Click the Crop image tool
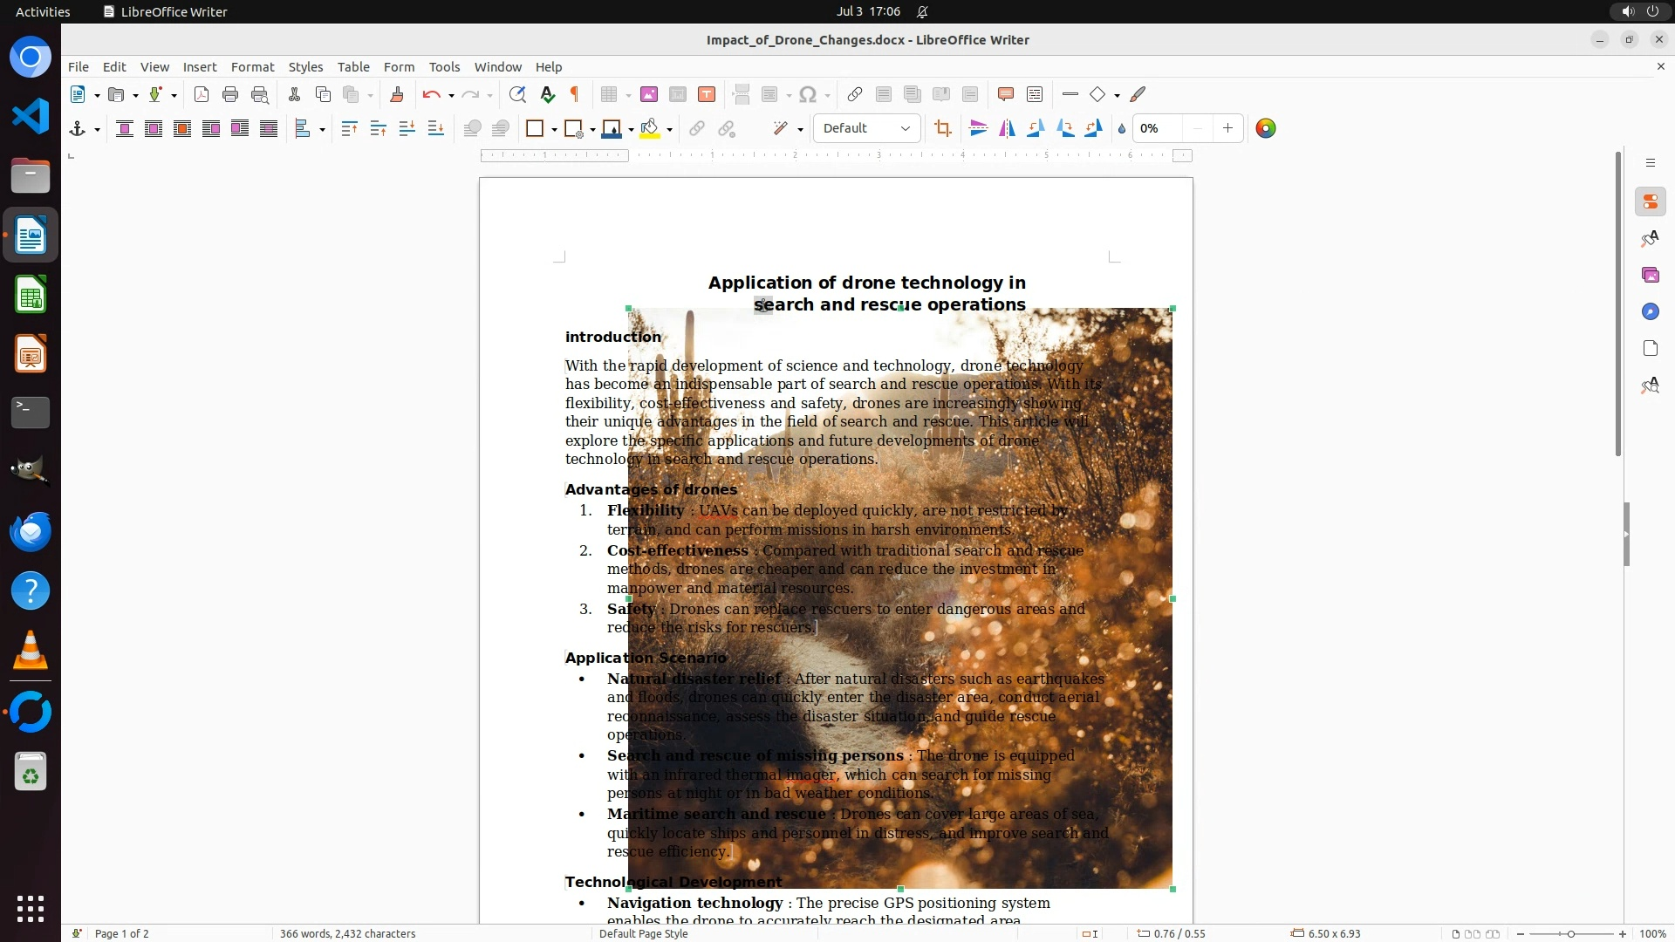This screenshot has width=1675, height=942. (942, 129)
